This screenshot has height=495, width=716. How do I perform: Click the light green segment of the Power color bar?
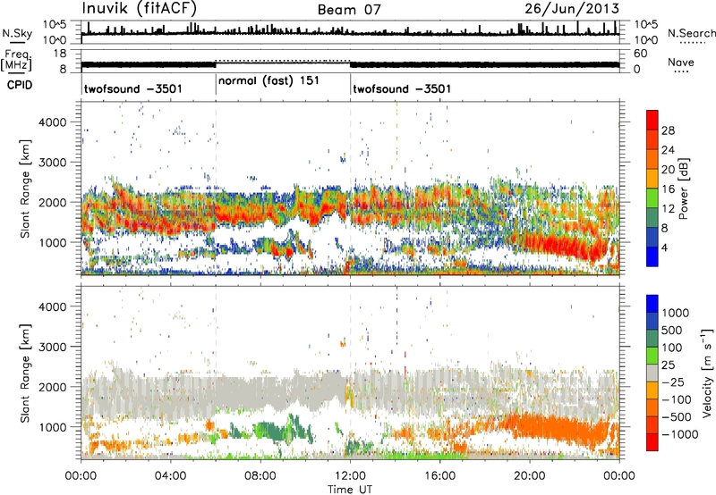pyautogui.click(x=652, y=198)
